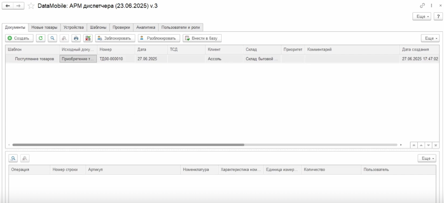444x203 pixels.
Task: Click the Внести в базу button
Action: [202, 38]
